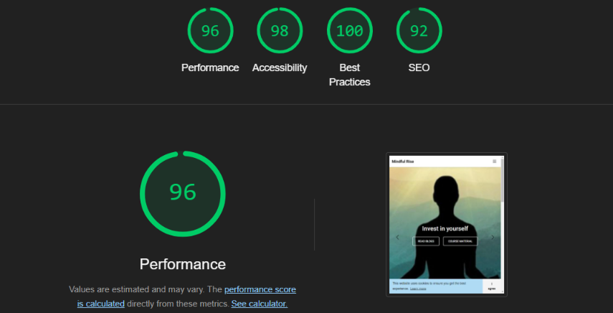The image size is (613, 313).
Task: Click the top Performance label under the gauge
Action: [x=210, y=67]
